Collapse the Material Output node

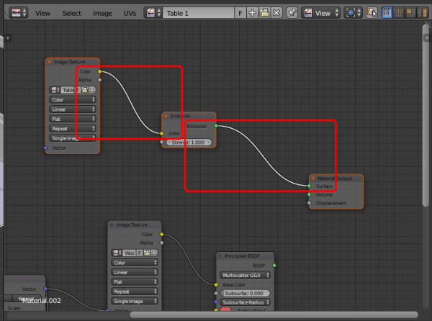pos(313,178)
